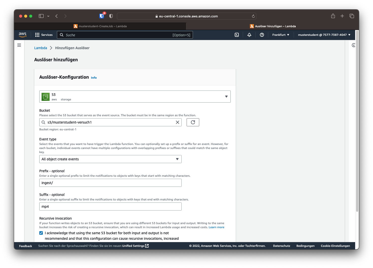Screen dimensions: 373x268
Task: Click the Safari address bar URL
Action: pos(187,16)
